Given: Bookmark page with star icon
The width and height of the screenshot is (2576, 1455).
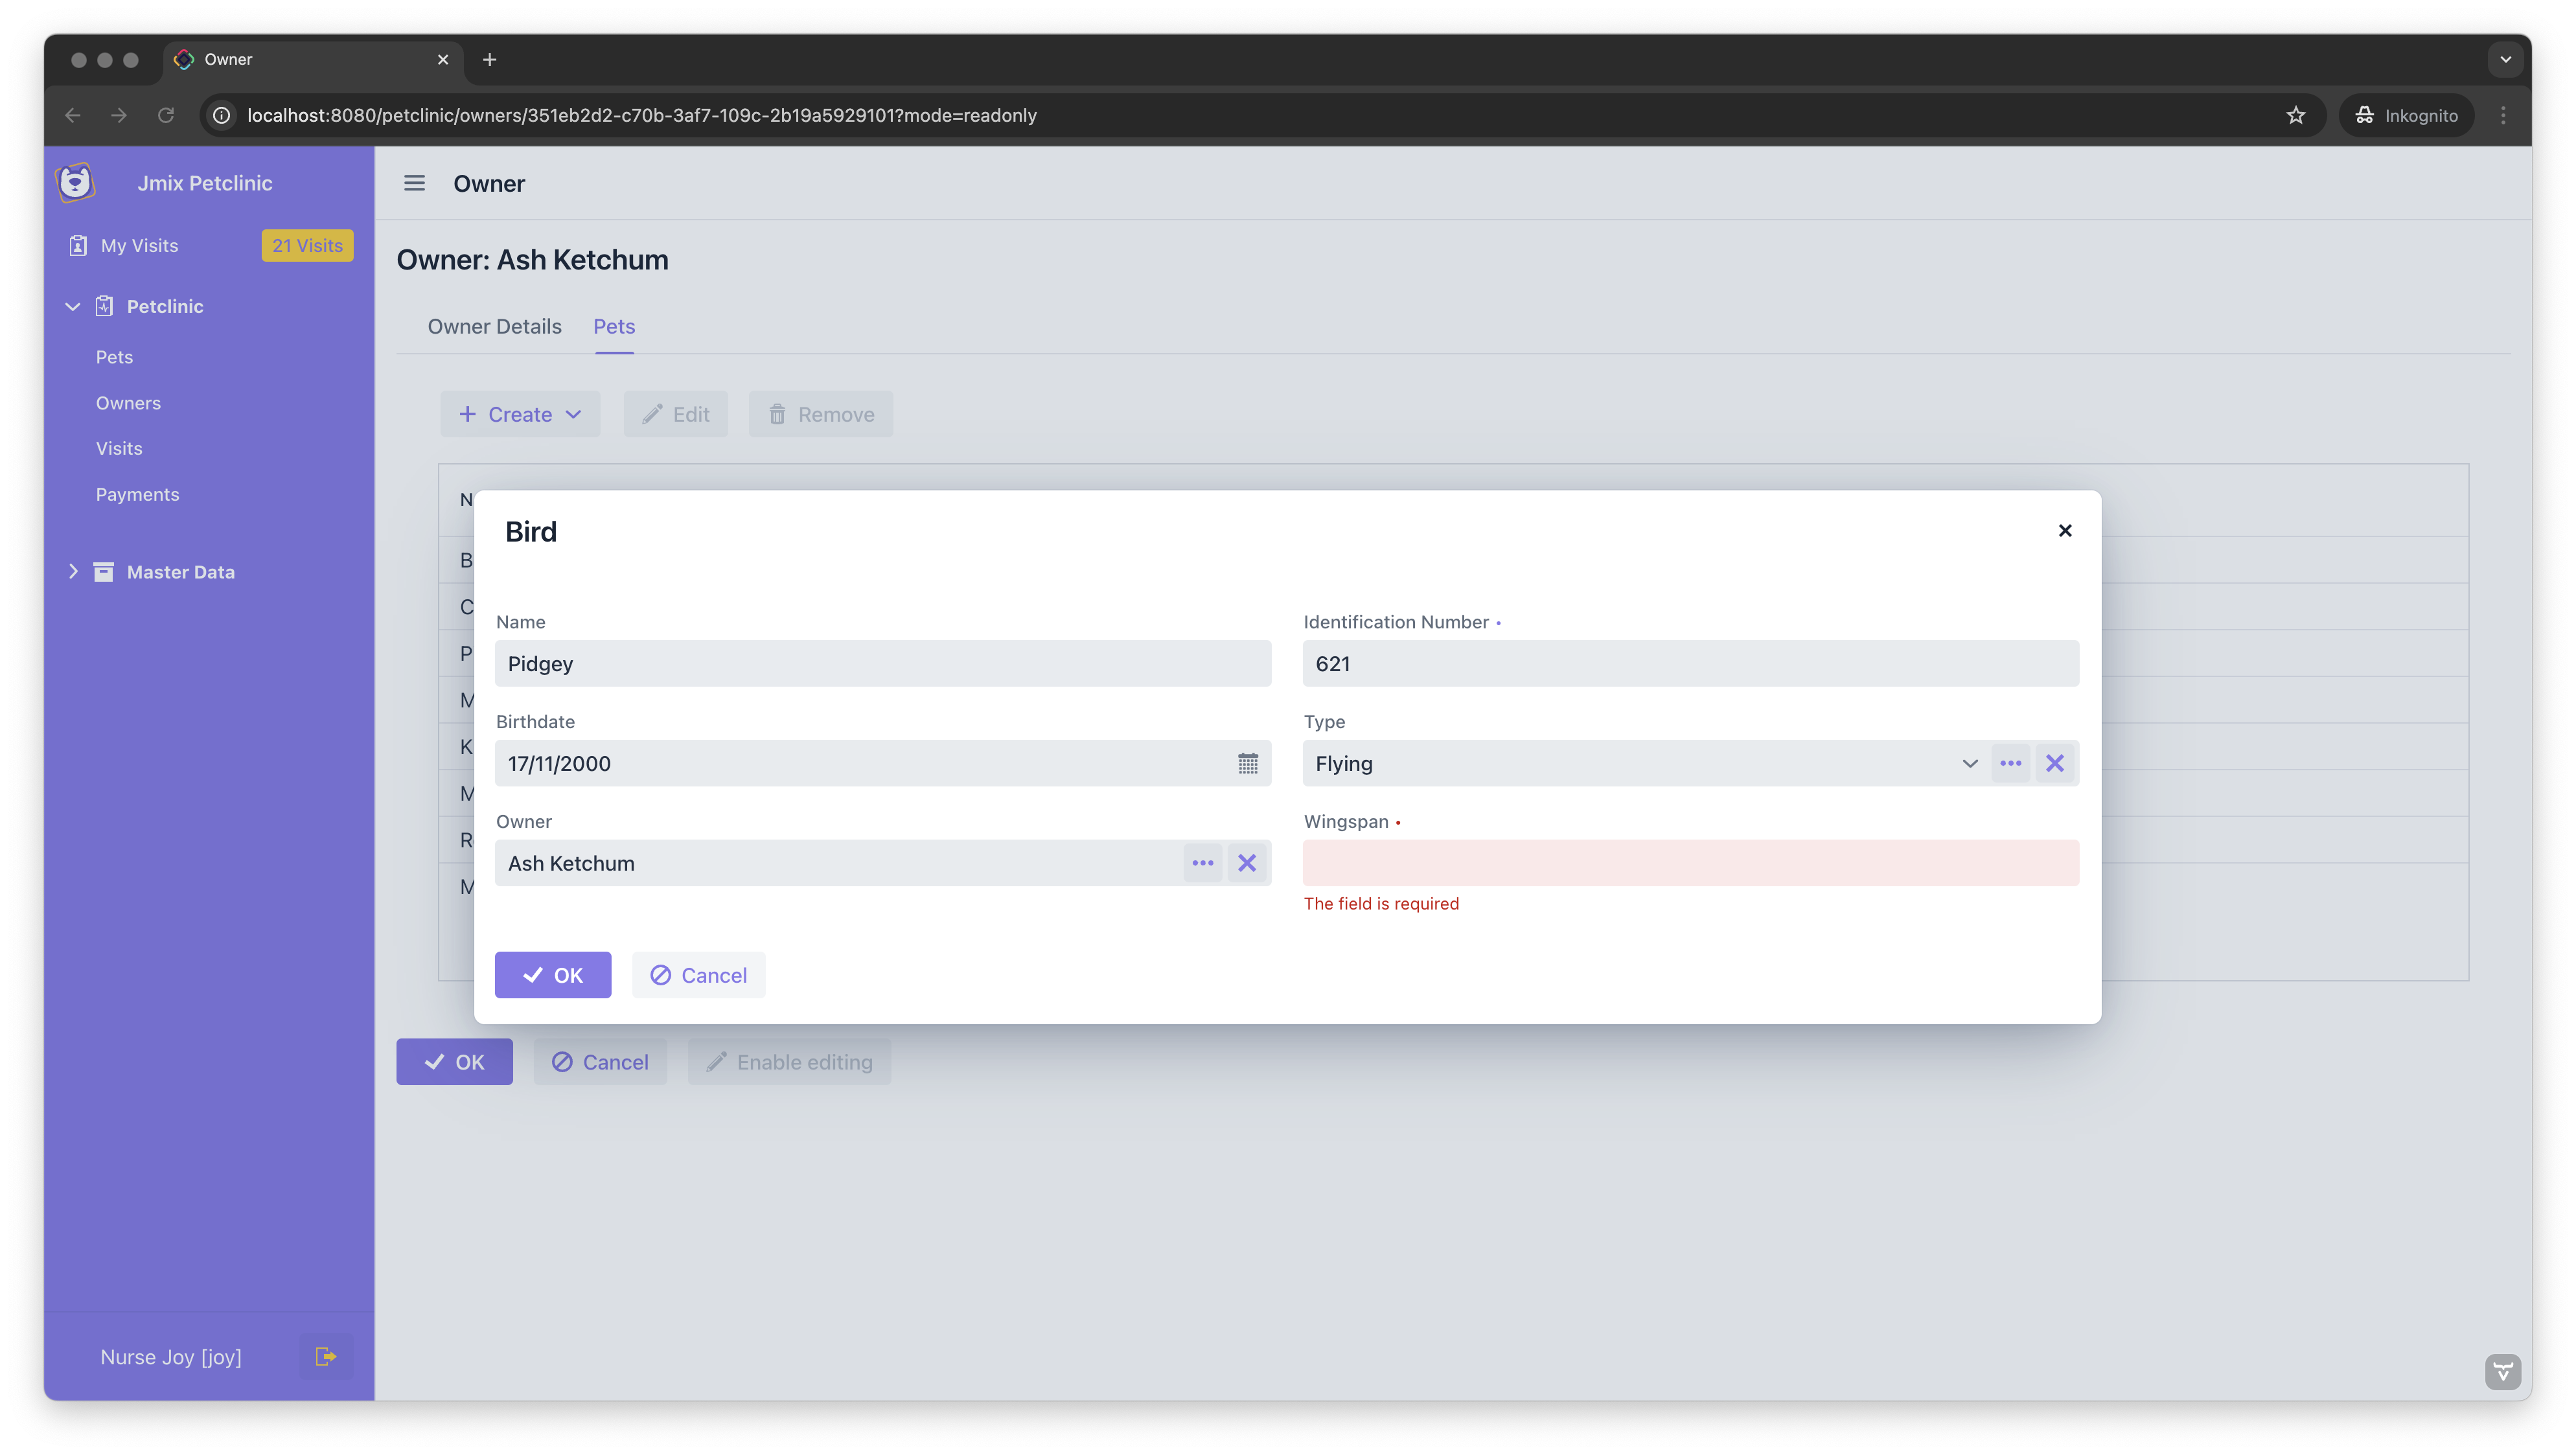Looking at the screenshot, I should pyautogui.click(x=2295, y=115).
